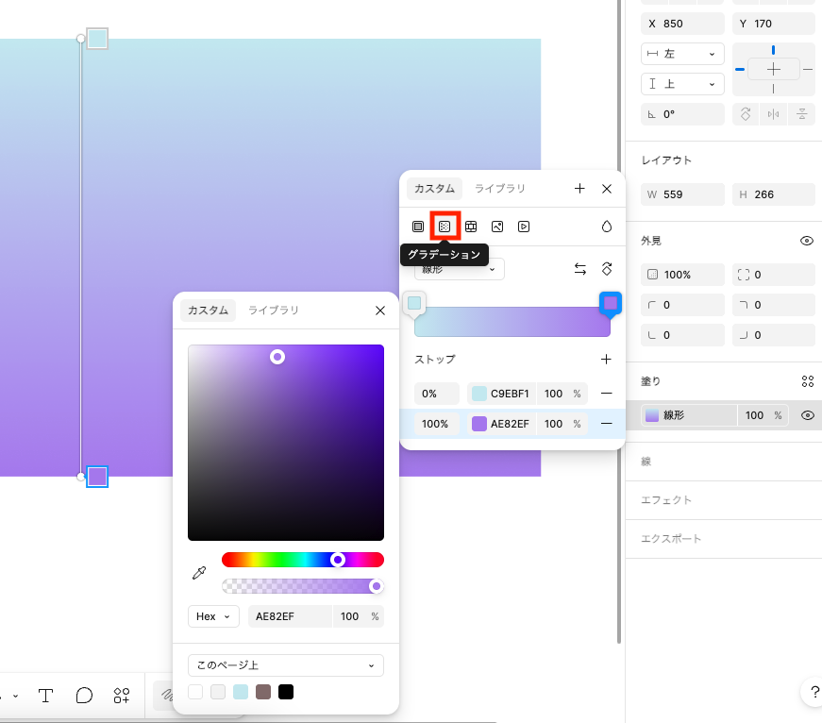Select the solid fill type icon
822x723 pixels.
coord(418,227)
